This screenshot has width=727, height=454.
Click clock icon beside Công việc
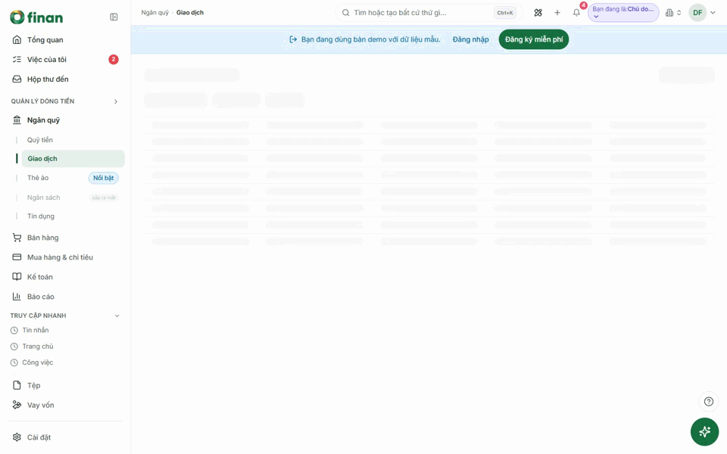14,362
